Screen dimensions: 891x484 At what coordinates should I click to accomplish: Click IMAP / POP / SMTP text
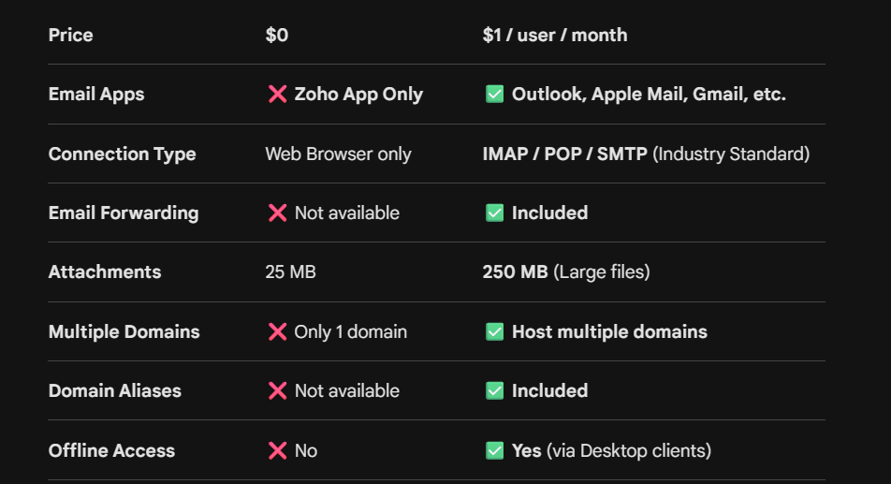click(564, 154)
